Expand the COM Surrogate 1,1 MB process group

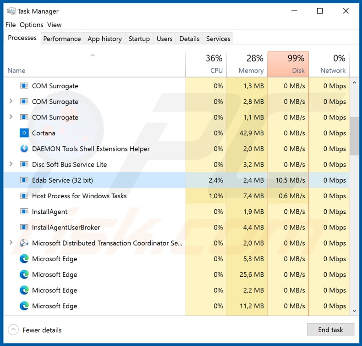(x=11, y=117)
